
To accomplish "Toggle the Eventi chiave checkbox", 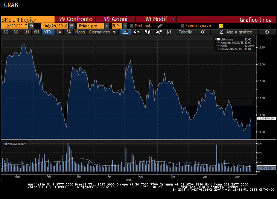I will (x=182, y=26).
